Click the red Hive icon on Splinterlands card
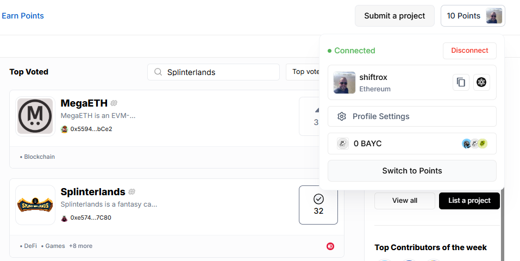The height and width of the screenshot is (261, 520). click(330, 246)
